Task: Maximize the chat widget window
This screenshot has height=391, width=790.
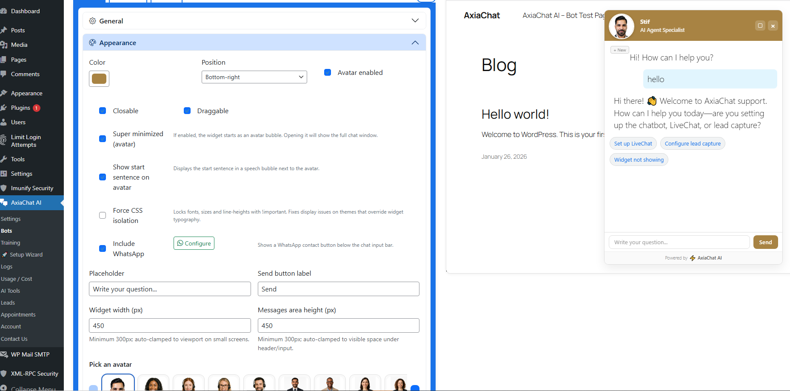Action: tap(760, 26)
